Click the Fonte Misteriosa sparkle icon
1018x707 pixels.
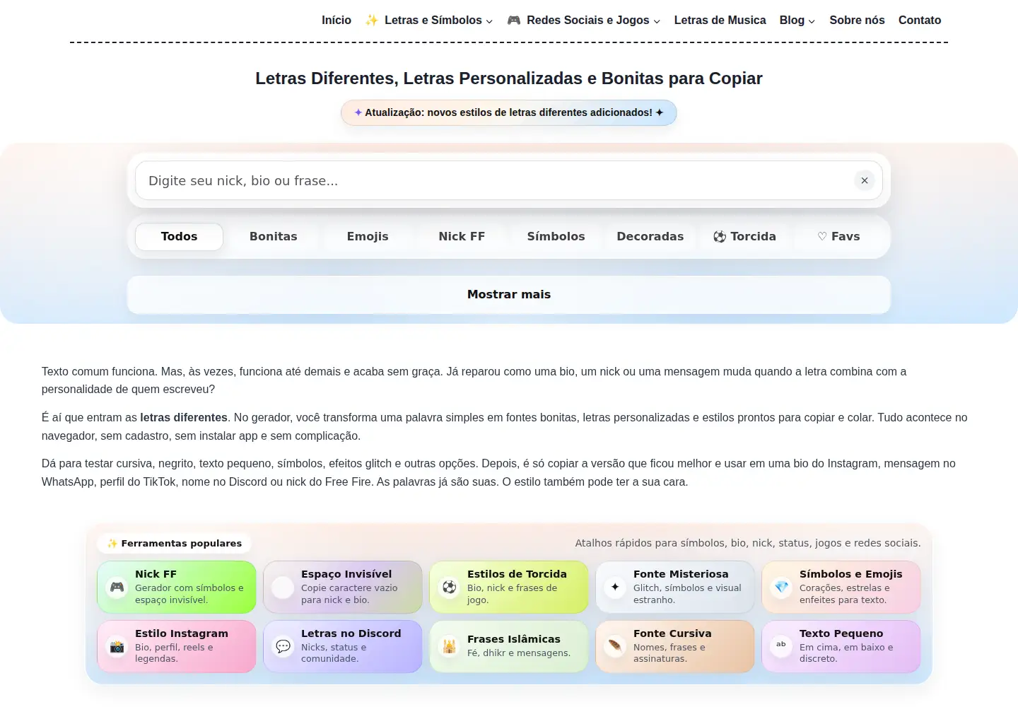point(615,587)
